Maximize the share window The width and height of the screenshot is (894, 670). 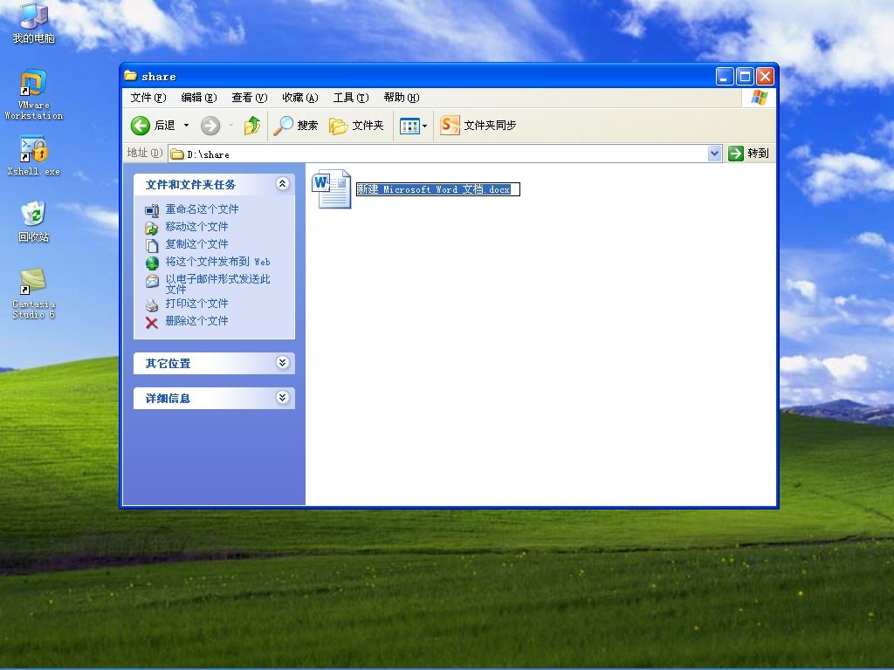[x=745, y=77]
